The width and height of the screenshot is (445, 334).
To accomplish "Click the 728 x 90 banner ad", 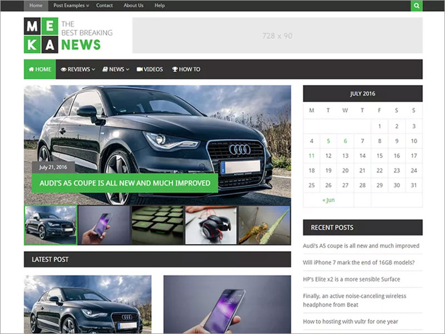I will point(277,36).
